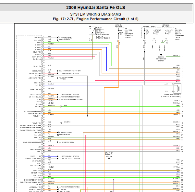Click the 'CRUISE SIGNAL' pin label

pos(36,95)
